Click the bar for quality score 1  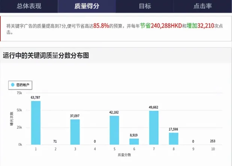coord(36,123)
